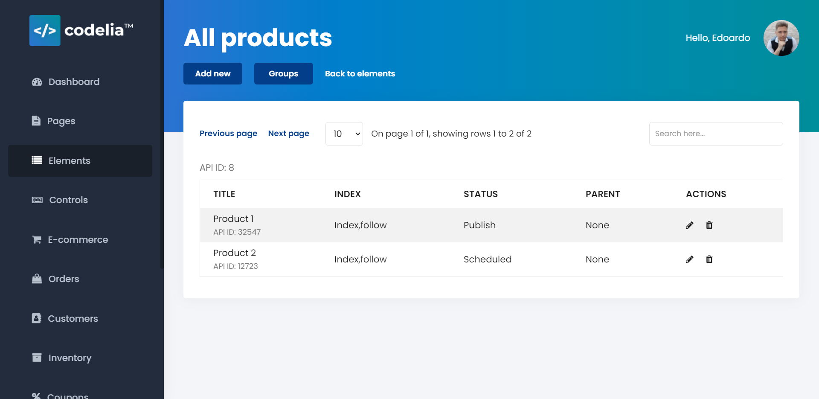819x399 pixels.
Task: Focus the Search here input field
Action: click(716, 134)
